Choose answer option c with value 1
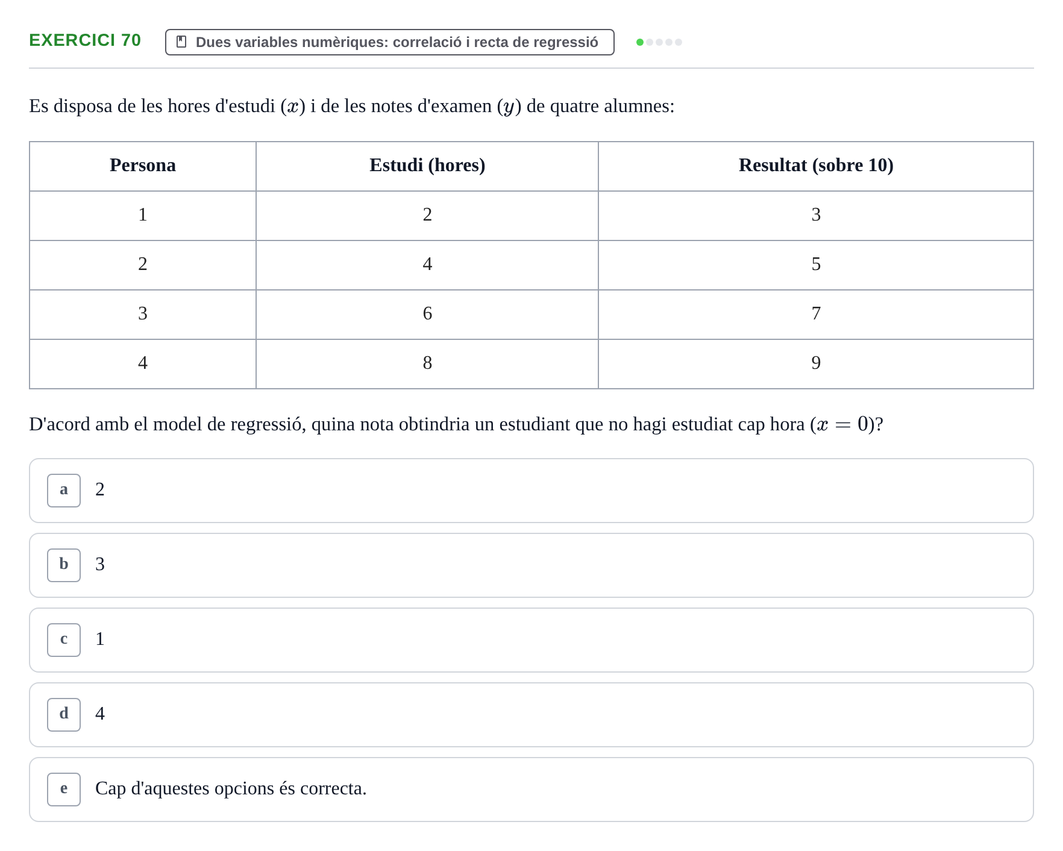The height and width of the screenshot is (851, 1063). [531, 640]
